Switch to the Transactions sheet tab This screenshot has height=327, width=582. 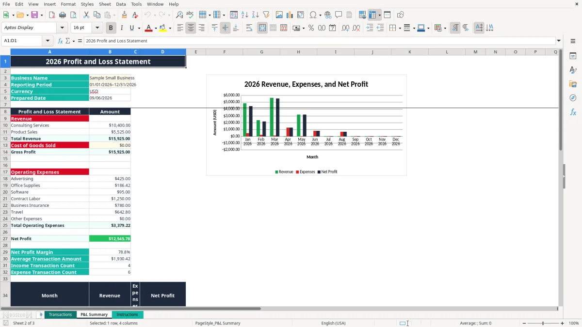(x=60, y=314)
